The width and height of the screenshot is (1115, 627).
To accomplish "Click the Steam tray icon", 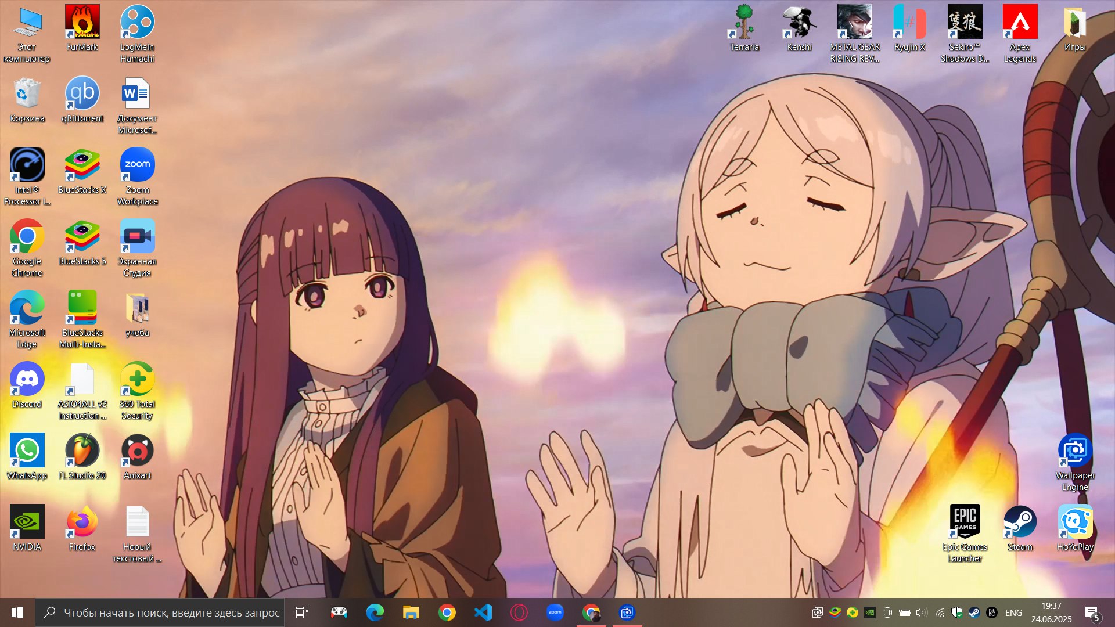I will (974, 612).
